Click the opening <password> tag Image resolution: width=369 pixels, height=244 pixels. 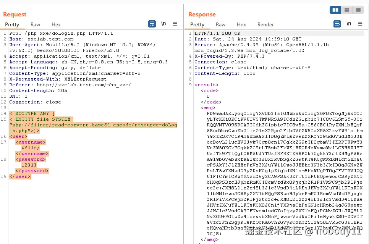(30, 159)
